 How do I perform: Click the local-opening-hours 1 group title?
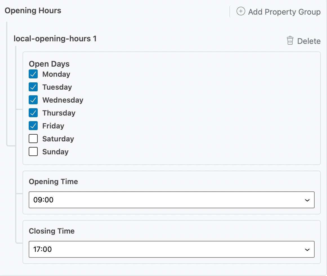(x=55, y=39)
